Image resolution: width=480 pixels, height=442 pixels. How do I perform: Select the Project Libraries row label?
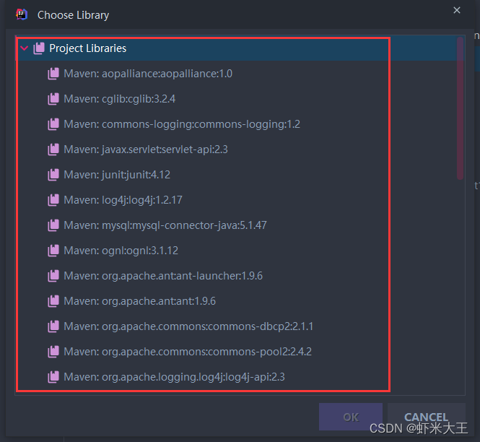point(88,48)
